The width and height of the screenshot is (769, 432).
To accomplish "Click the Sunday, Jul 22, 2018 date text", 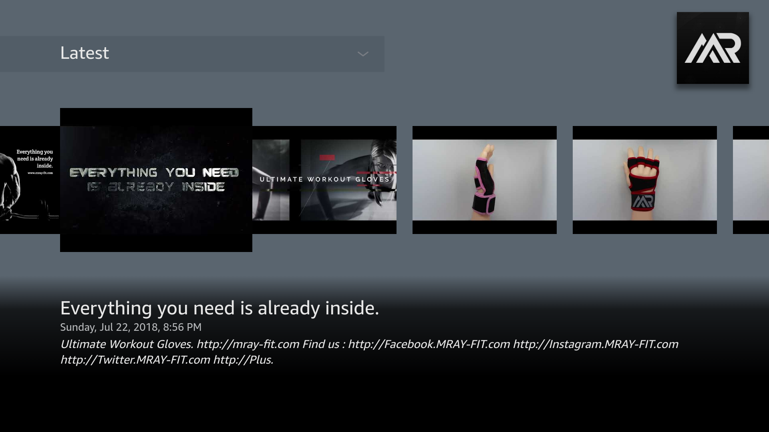I will tap(131, 327).
